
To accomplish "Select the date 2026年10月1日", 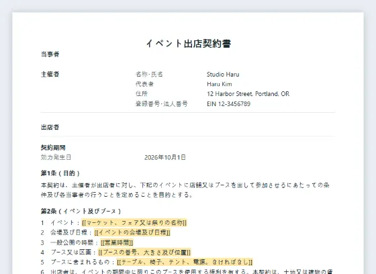I will coord(165,157).
